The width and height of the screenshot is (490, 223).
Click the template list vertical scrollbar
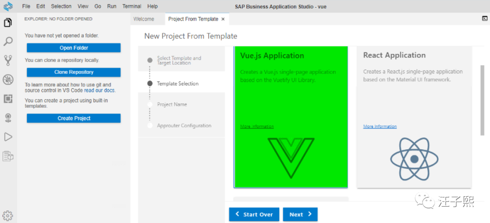click(482, 100)
